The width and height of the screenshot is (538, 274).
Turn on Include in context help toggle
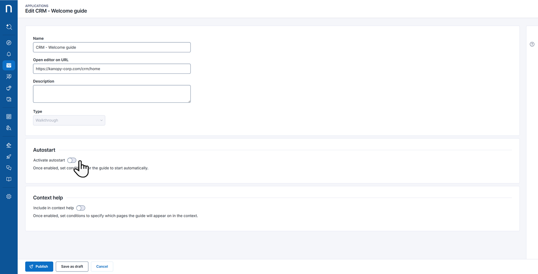(81, 208)
